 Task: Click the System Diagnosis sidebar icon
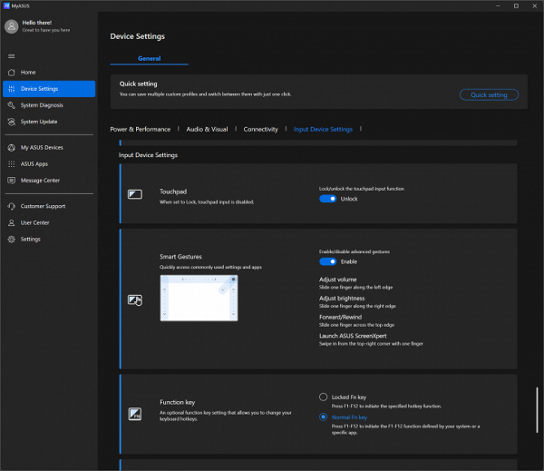[x=11, y=105]
